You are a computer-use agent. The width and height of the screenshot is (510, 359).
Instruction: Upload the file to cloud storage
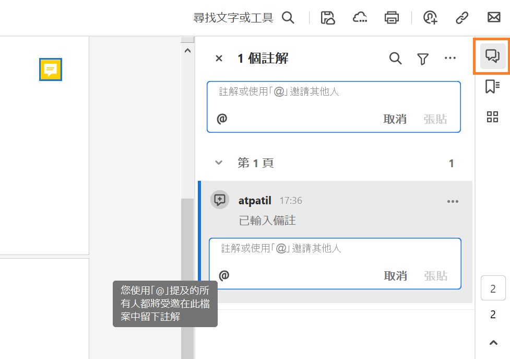pos(360,17)
